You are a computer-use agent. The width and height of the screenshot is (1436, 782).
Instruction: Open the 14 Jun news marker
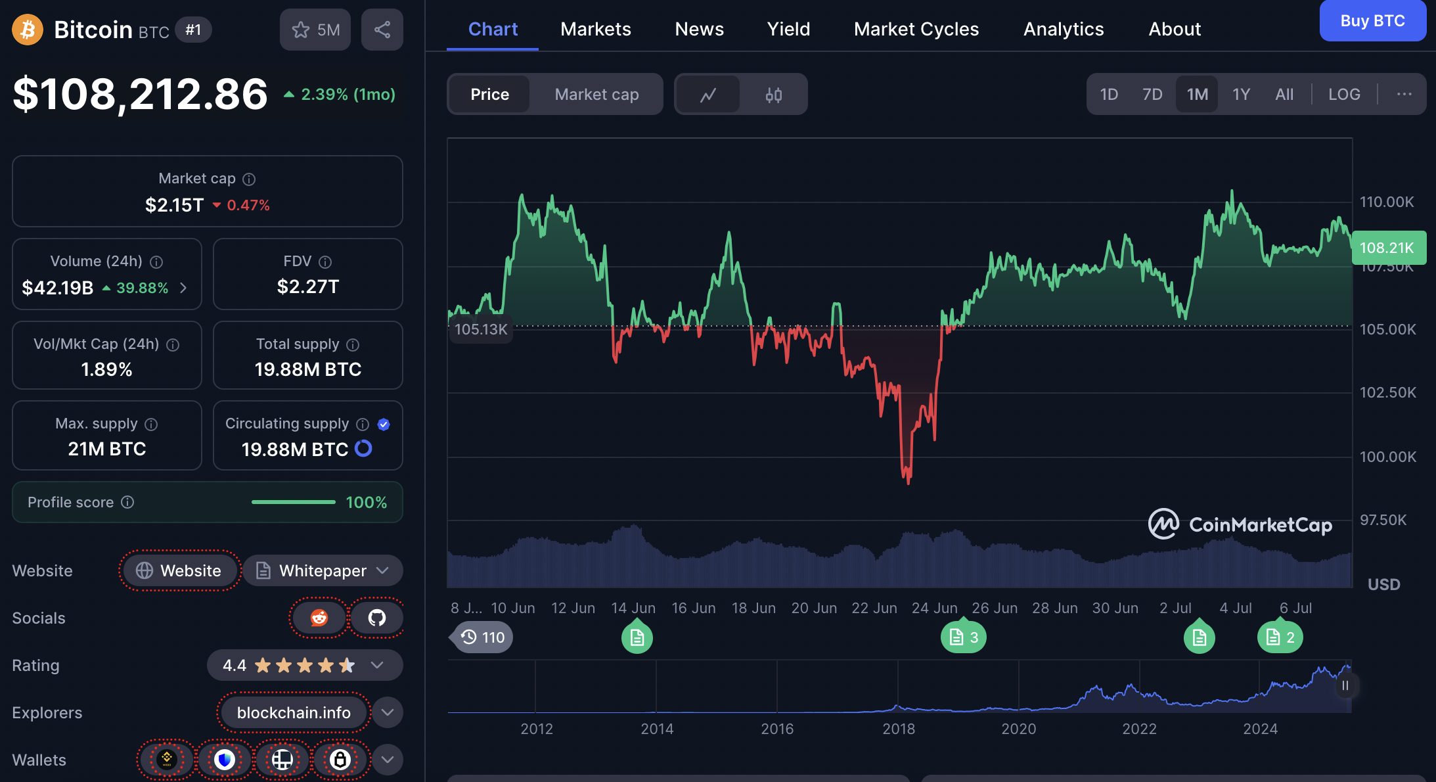point(637,637)
